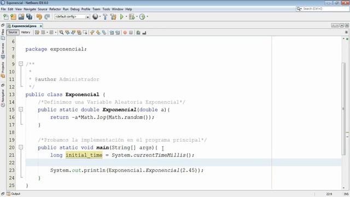Click the New Project icon
The height and width of the screenshot is (197, 350).
point(13,17)
